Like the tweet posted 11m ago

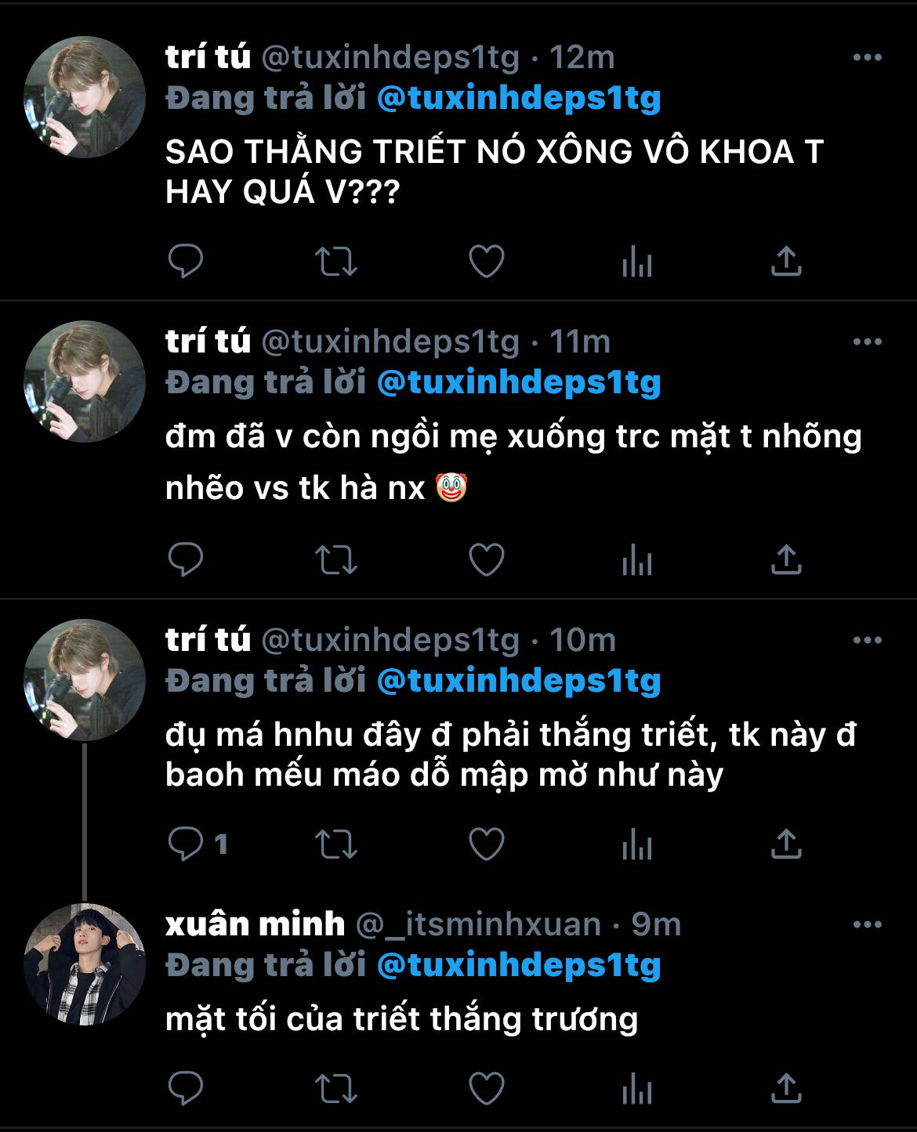(x=486, y=560)
